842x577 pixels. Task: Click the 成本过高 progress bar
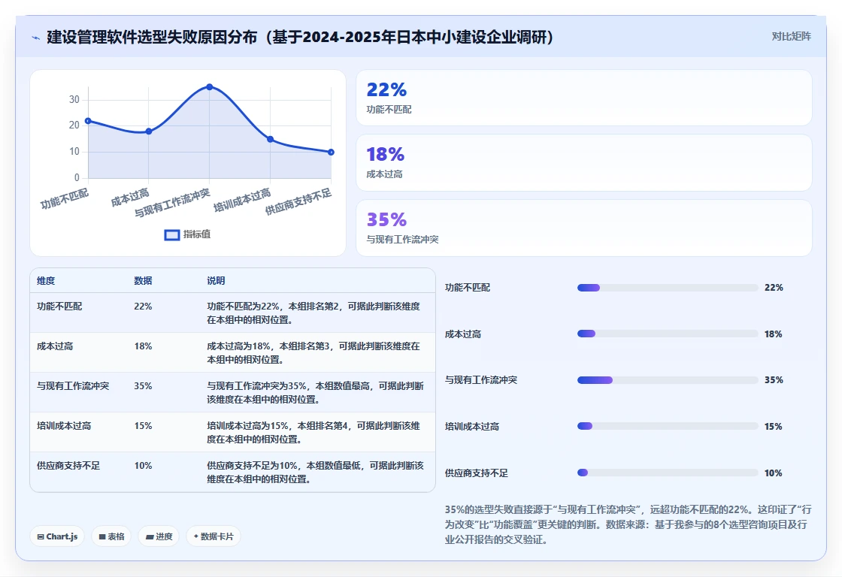click(x=668, y=334)
